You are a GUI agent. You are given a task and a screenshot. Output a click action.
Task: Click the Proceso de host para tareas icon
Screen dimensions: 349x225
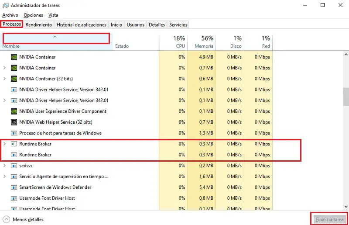[14, 133]
